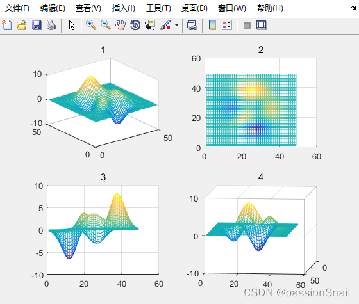Open the 插入(I) menu

click(123, 8)
